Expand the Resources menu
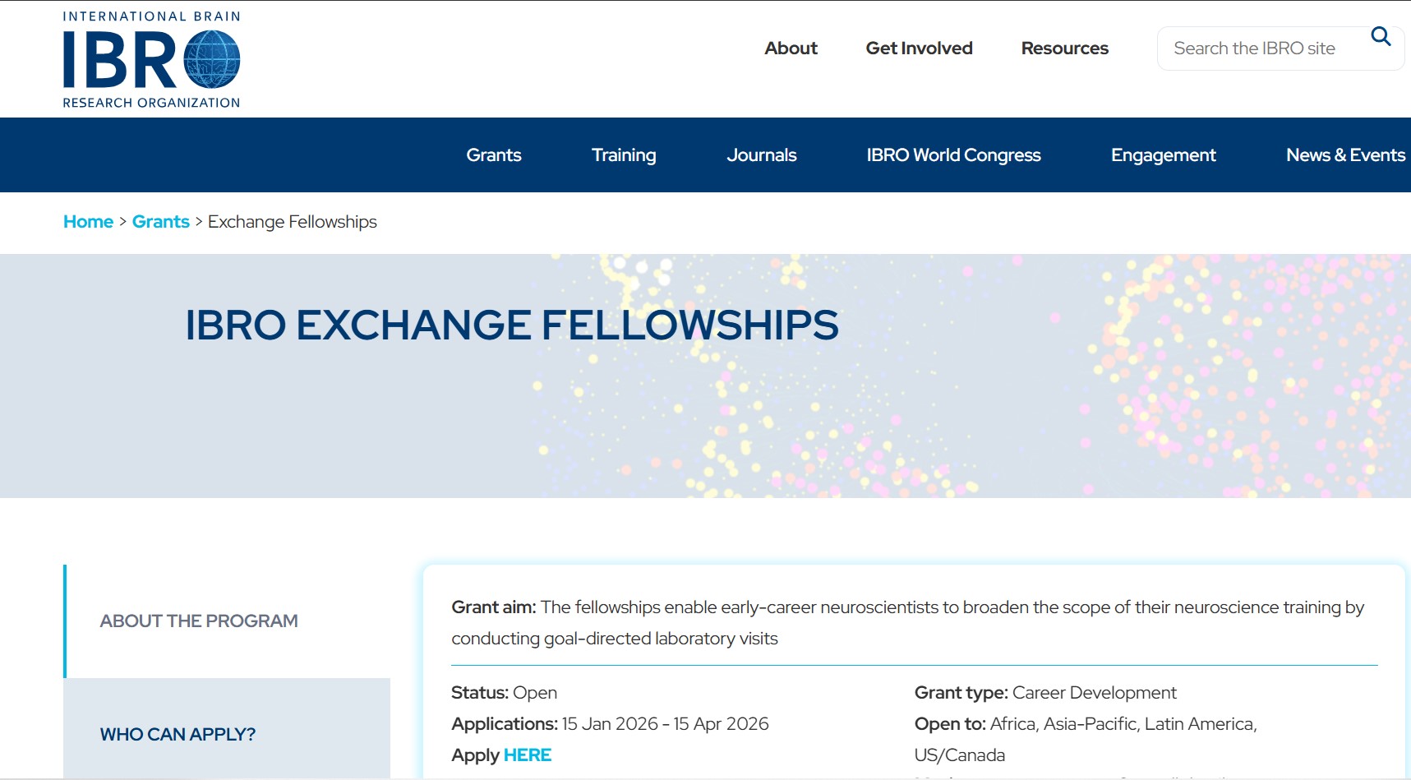This screenshot has width=1411, height=780. 1064,48
